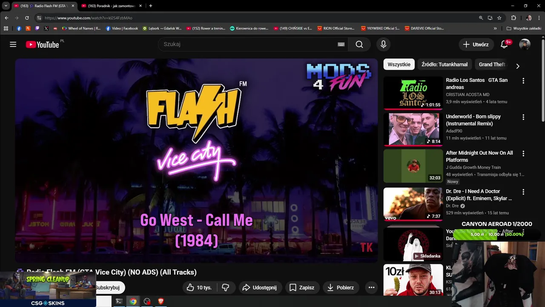Open options for Underworld - Born slippy video
This screenshot has height=307, width=545.
(523, 117)
